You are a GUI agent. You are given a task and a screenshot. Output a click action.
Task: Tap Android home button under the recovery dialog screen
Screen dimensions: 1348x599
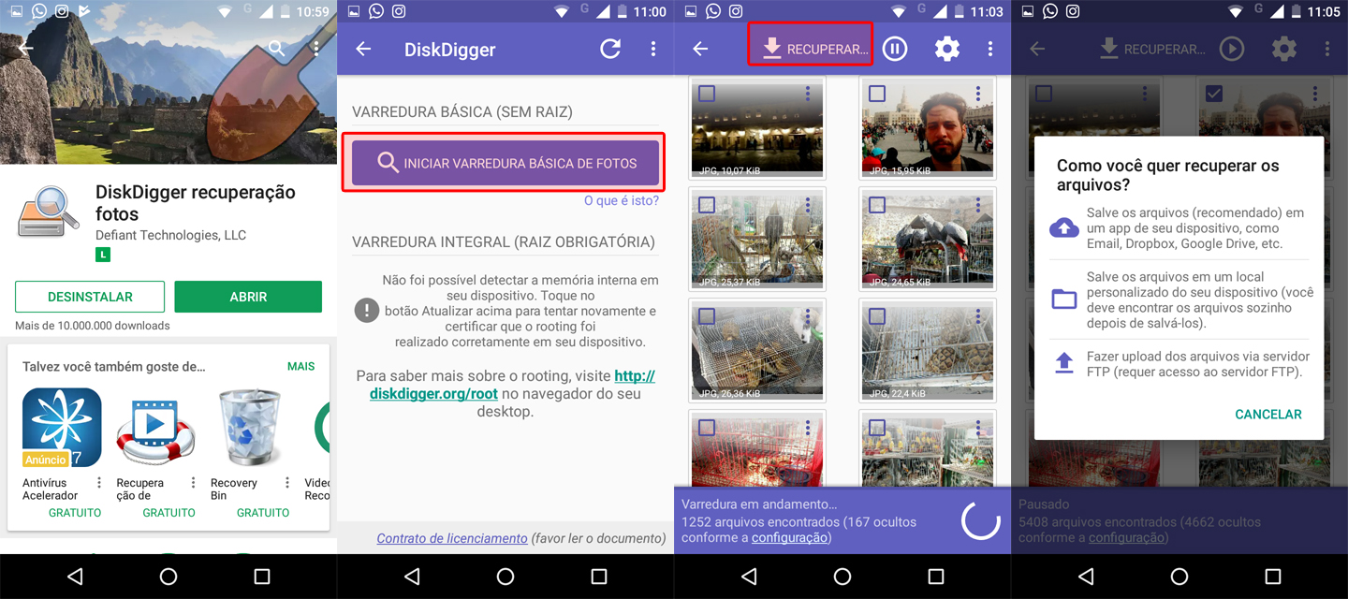(1179, 577)
